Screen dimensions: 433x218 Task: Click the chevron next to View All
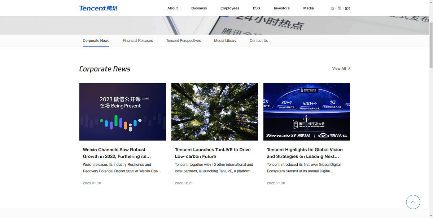coord(349,68)
